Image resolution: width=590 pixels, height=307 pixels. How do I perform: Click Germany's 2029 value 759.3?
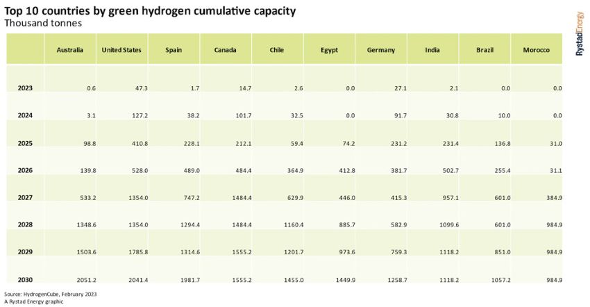coord(398,251)
